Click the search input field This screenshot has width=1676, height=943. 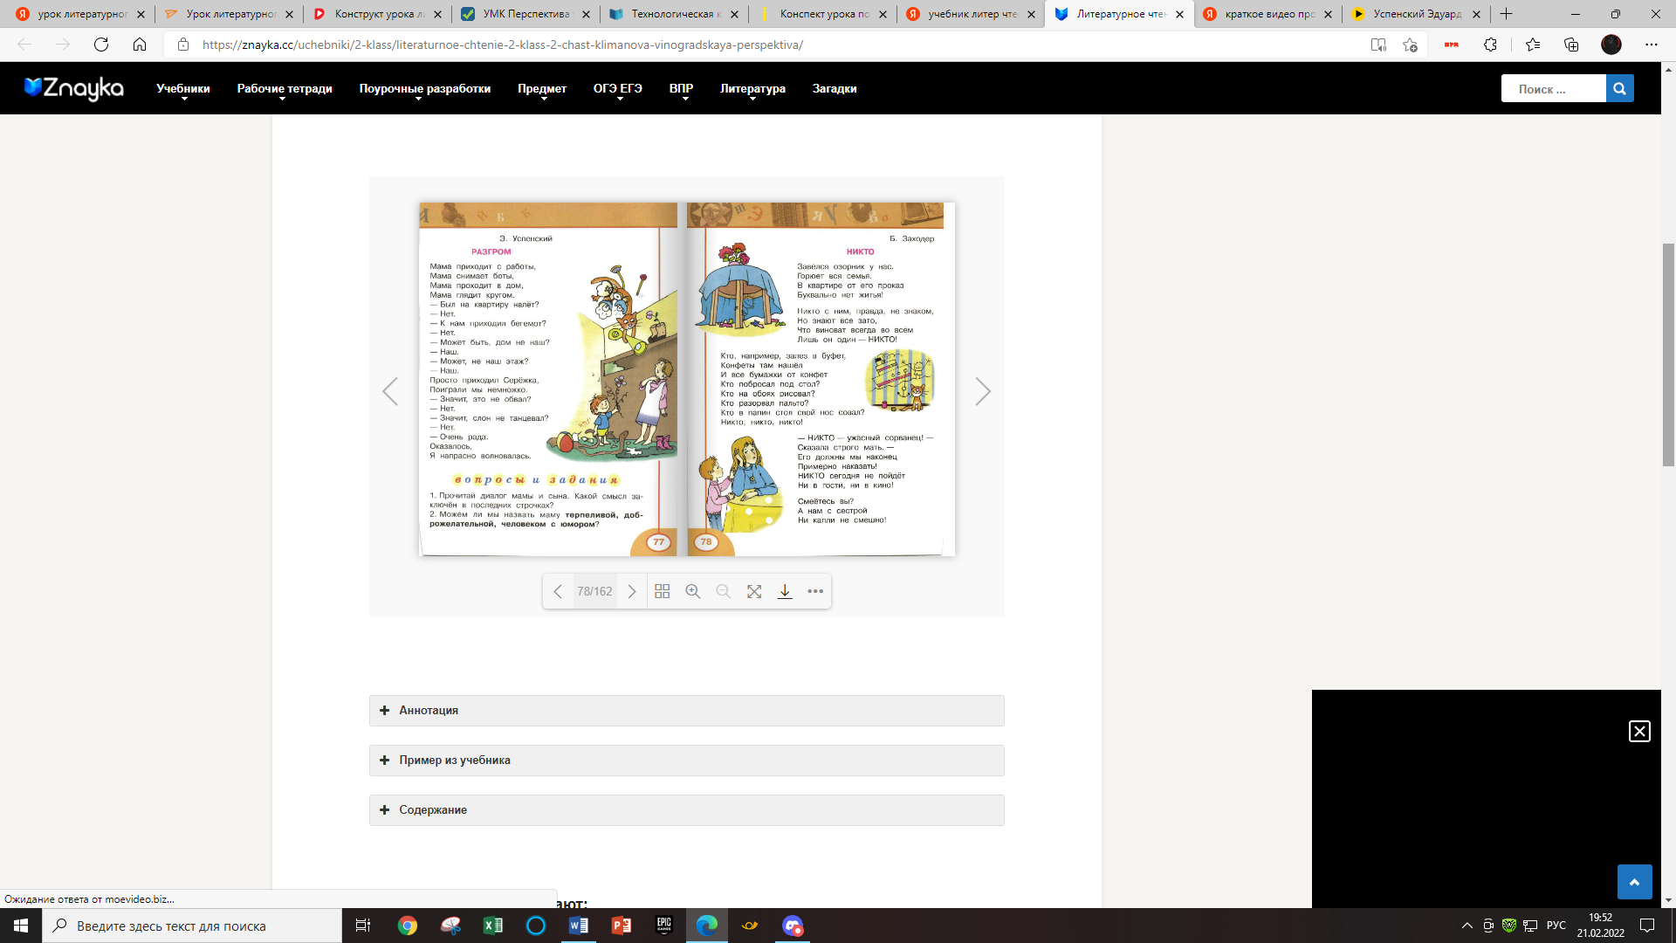click(x=1554, y=87)
